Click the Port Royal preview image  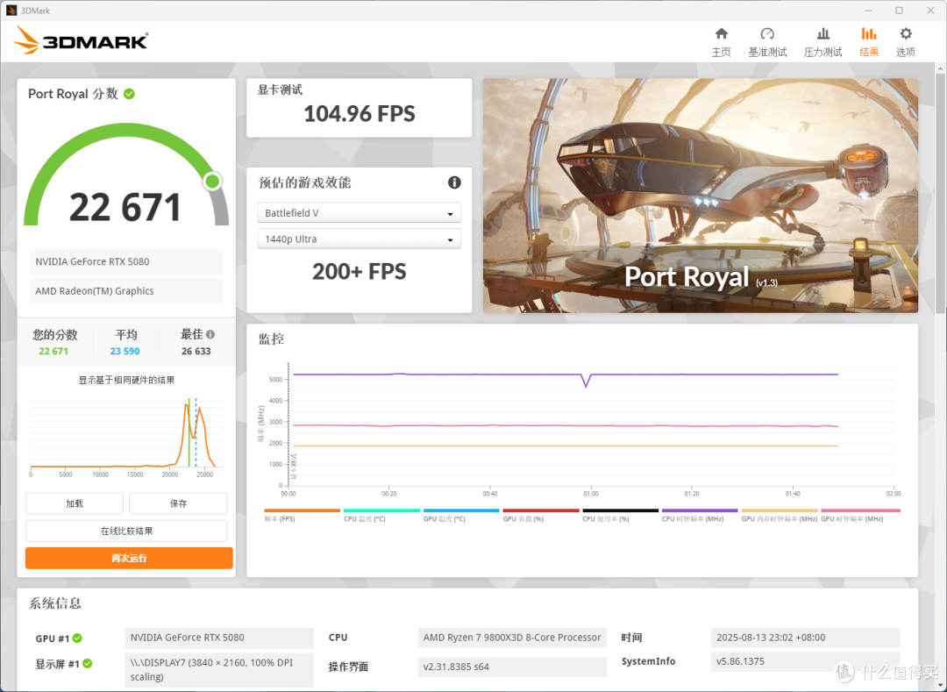tap(701, 196)
